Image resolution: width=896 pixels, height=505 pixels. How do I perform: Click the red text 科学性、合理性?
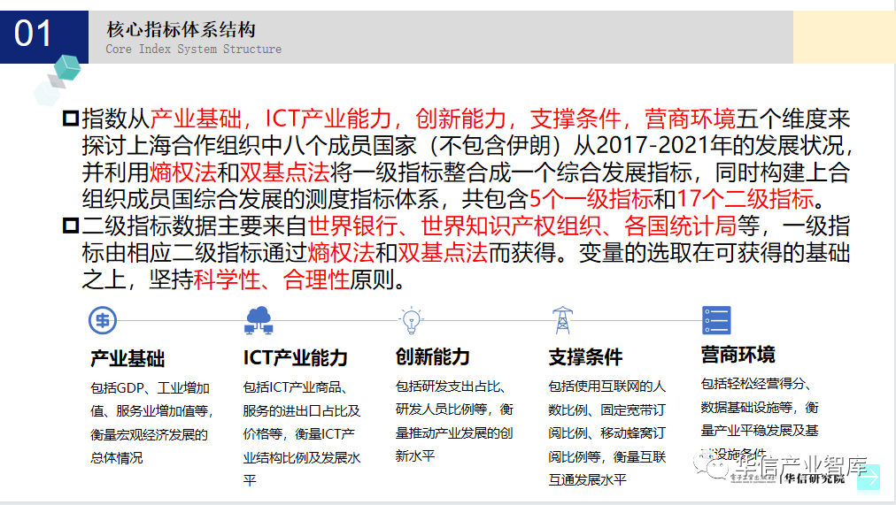point(272,279)
